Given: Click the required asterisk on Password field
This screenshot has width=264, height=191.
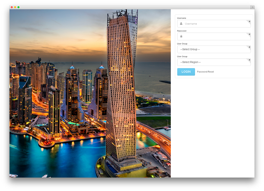Looking at the screenshot, I should pyautogui.click(x=249, y=34).
